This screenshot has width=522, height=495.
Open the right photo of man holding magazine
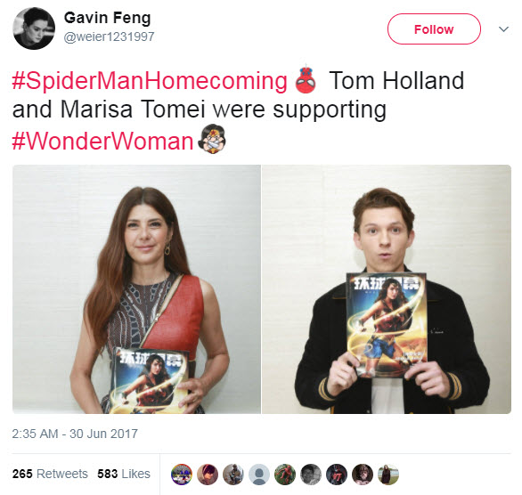point(387,289)
